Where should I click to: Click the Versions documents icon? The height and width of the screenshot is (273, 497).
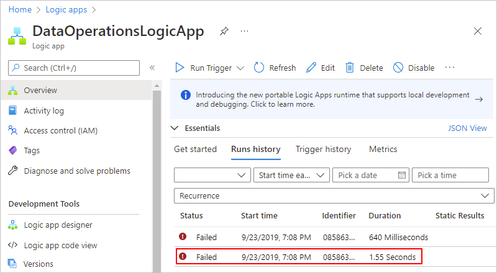12,264
